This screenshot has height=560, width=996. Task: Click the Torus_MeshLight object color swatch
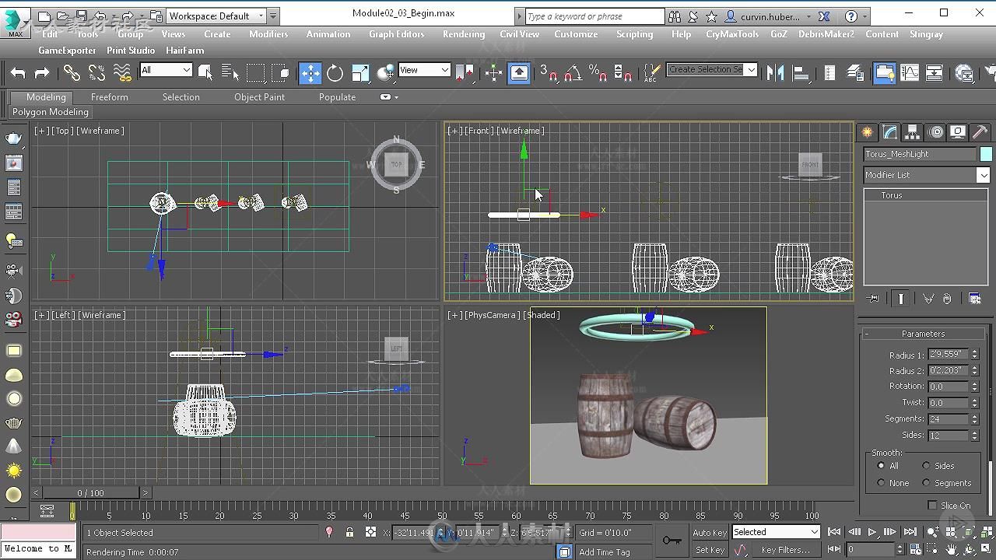coord(986,154)
